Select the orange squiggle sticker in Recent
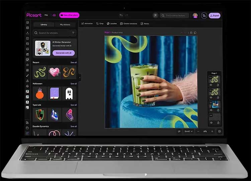Screen dimensions: 251x181 pos(69,72)
